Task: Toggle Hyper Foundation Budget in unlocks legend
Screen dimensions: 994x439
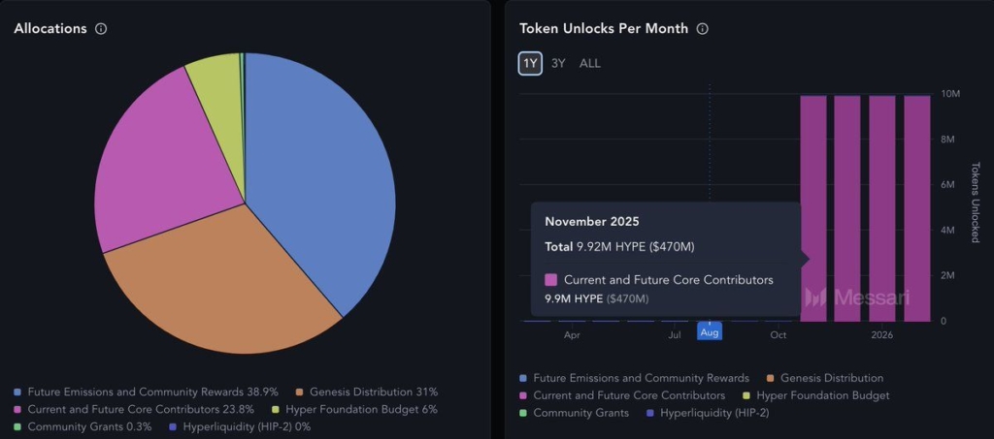Action: click(821, 395)
